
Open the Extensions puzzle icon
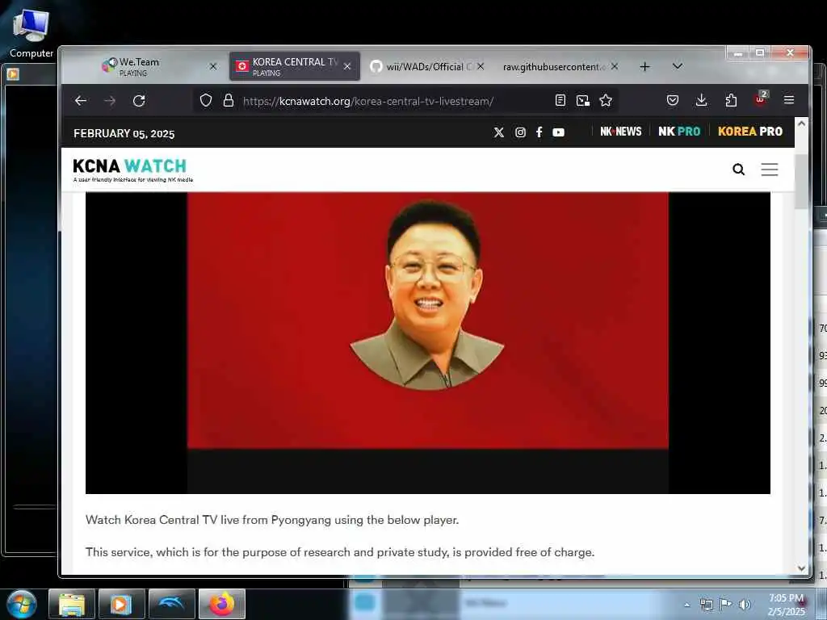point(731,100)
